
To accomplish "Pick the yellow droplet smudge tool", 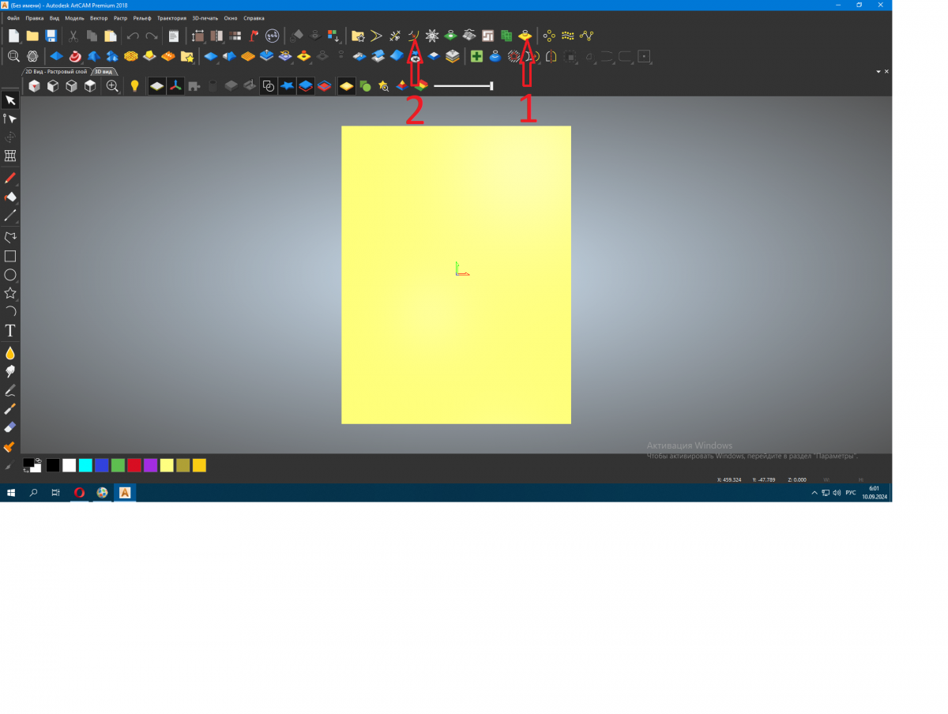I will (10, 352).
